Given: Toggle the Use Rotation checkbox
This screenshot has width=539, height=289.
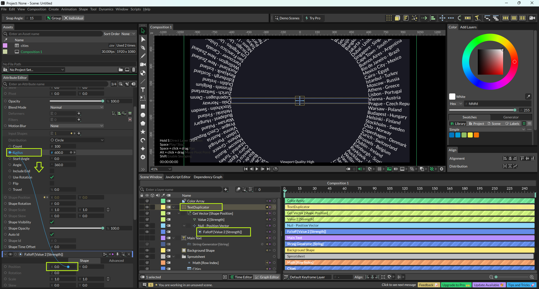Looking at the screenshot, I should [52, 177].
